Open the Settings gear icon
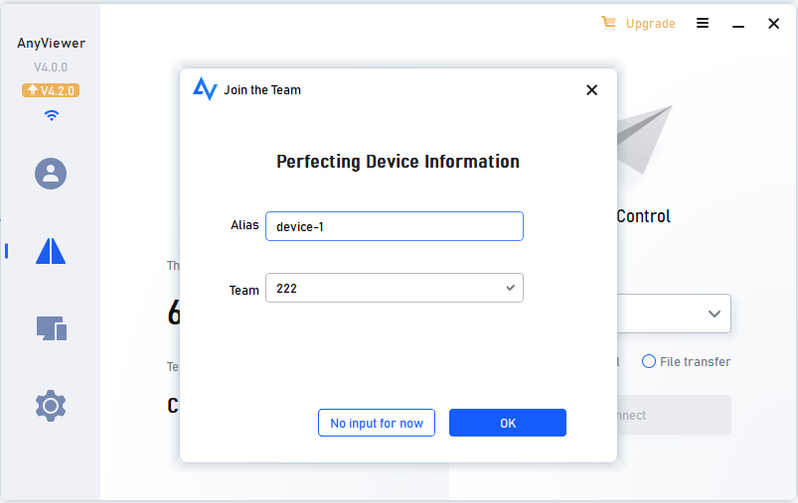 51,406
